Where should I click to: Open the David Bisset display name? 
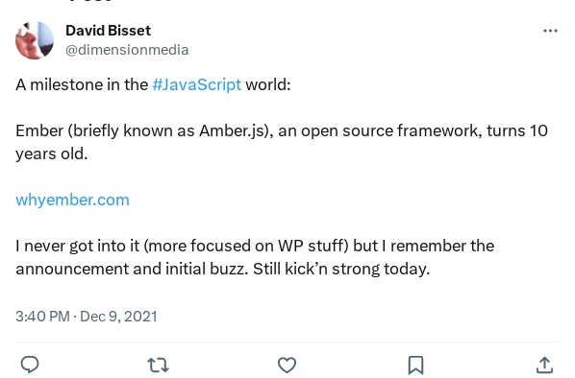(x=109, y=31)
